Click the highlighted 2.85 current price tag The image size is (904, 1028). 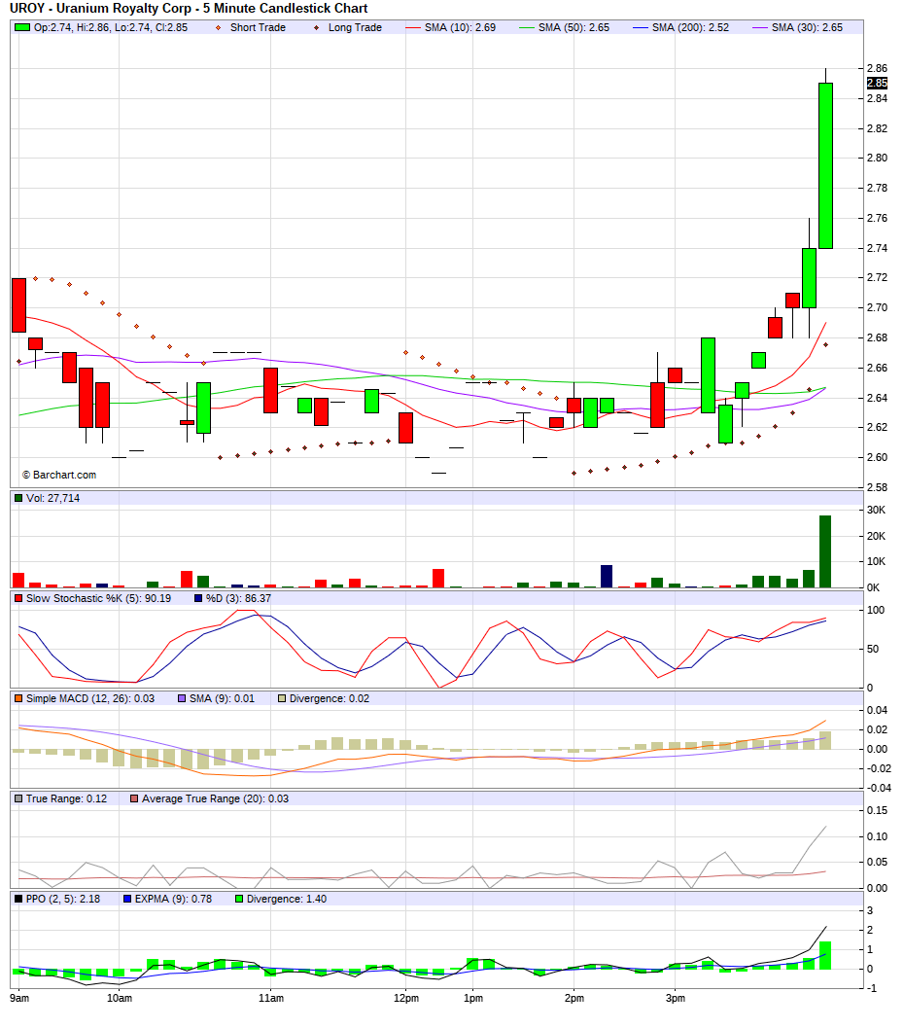(877, 84)
